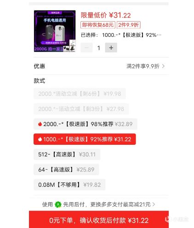Select 2000 极速版 98%推荐 ¥32.89 style
The image size is (194, 228).
click(86, 124)
